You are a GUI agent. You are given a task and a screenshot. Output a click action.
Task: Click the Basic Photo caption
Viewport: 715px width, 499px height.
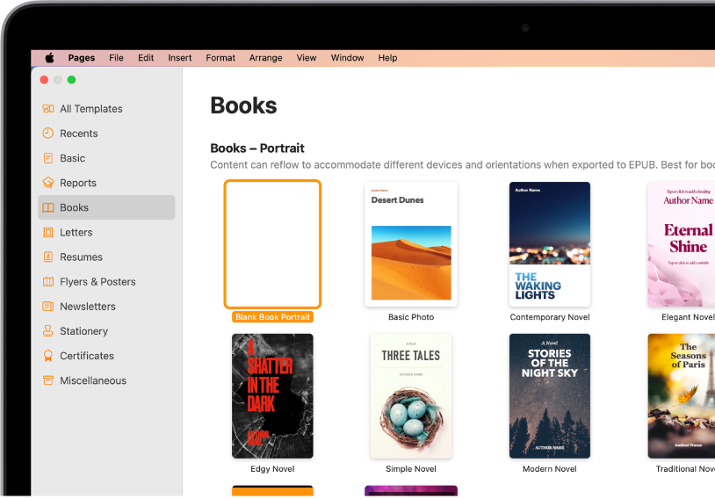tap(411, 317)
